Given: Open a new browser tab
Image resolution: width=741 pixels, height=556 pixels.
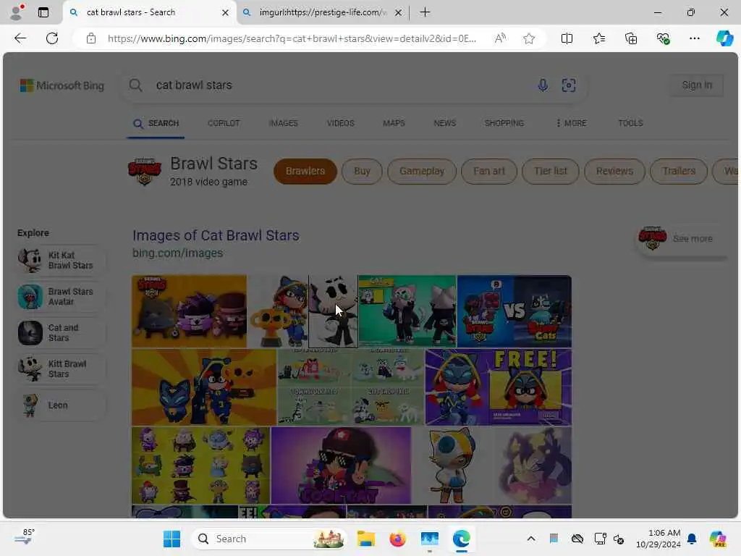Looking at the screenshot, I should (425, 12).
